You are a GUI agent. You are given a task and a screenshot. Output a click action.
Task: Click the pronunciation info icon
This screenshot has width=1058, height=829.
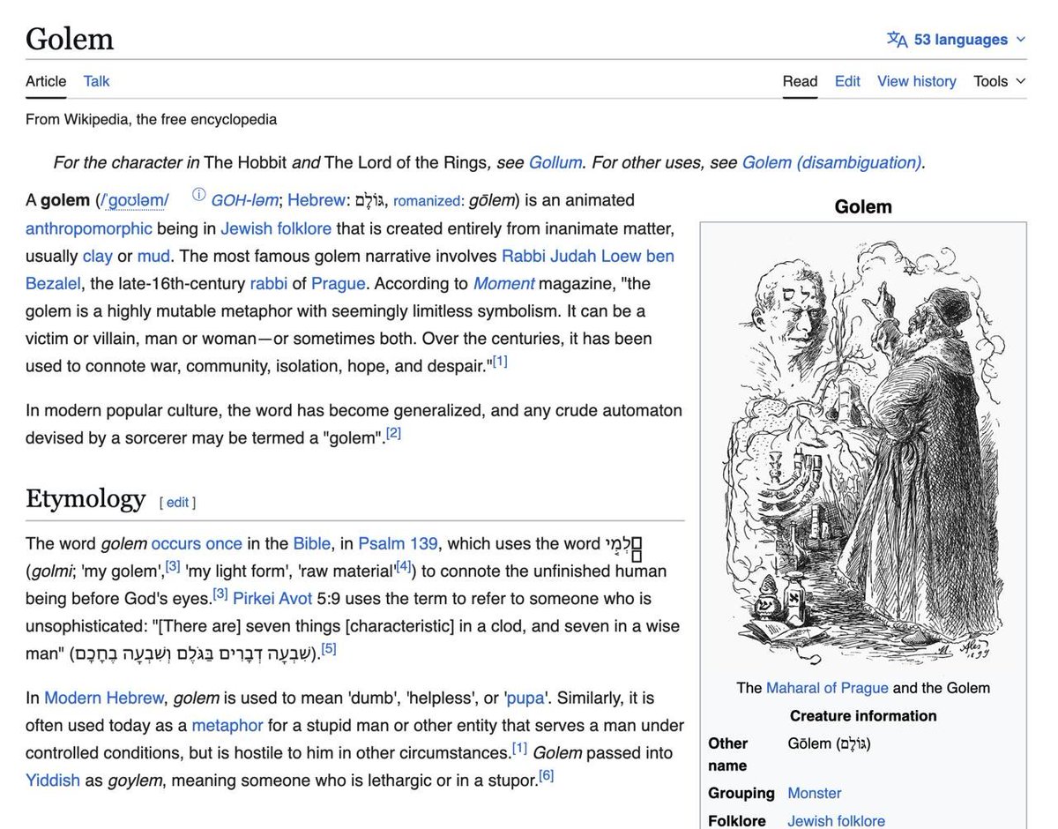click(198, 195)
